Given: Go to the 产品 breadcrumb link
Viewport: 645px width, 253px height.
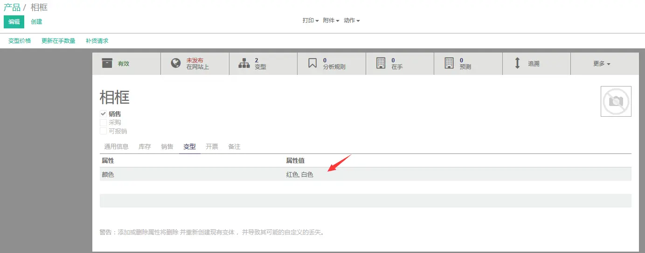Looking at the screenshot, I should click(12, 7).
